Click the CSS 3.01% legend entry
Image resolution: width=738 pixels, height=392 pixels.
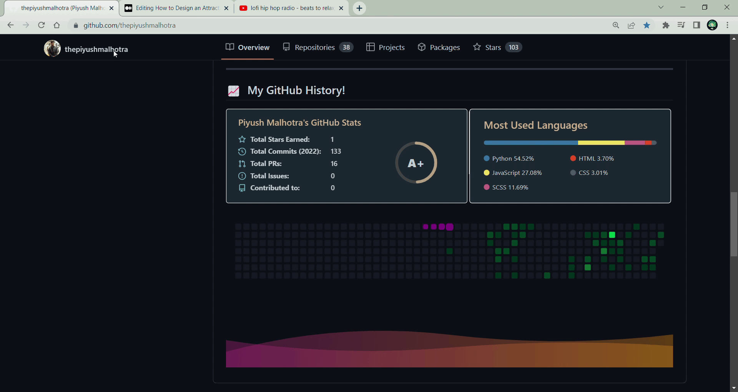click(x=589, y=173)
